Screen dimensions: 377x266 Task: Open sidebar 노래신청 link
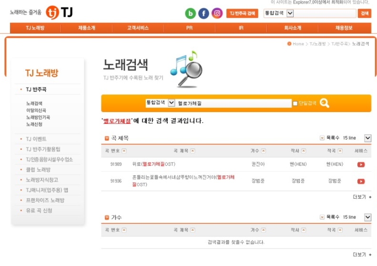pos(34,124)
